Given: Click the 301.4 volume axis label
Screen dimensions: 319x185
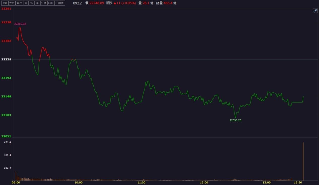Looking at the screenshot, I should coord(8,155).
